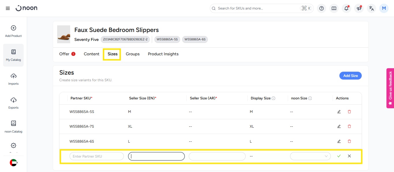Open the documentation book icon
This screenshot has height=172, width=394.
pos(334,8)
